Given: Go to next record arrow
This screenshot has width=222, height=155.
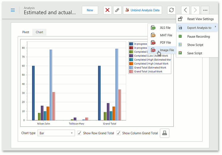Looking at the screenshot, I should [195, 10].
